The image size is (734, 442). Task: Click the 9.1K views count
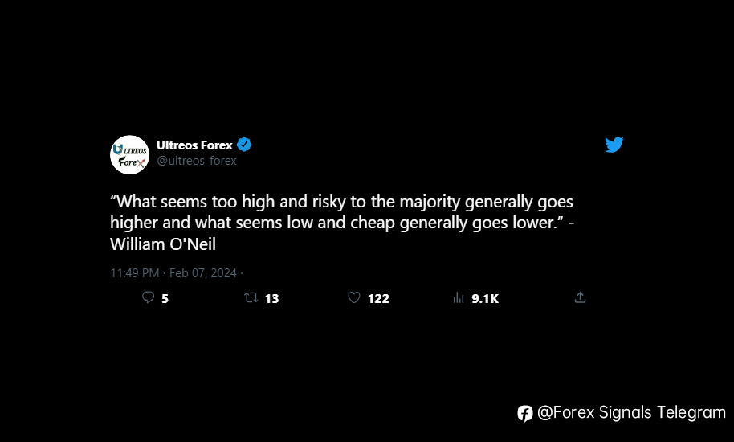tap(485, 299)
